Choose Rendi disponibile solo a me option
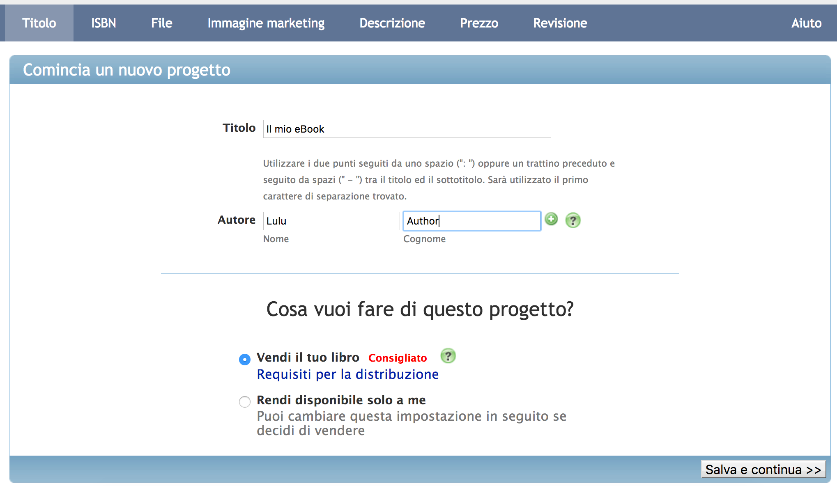Screen dimensions: 837x486 pyautogui.click(x=245, y=401)
